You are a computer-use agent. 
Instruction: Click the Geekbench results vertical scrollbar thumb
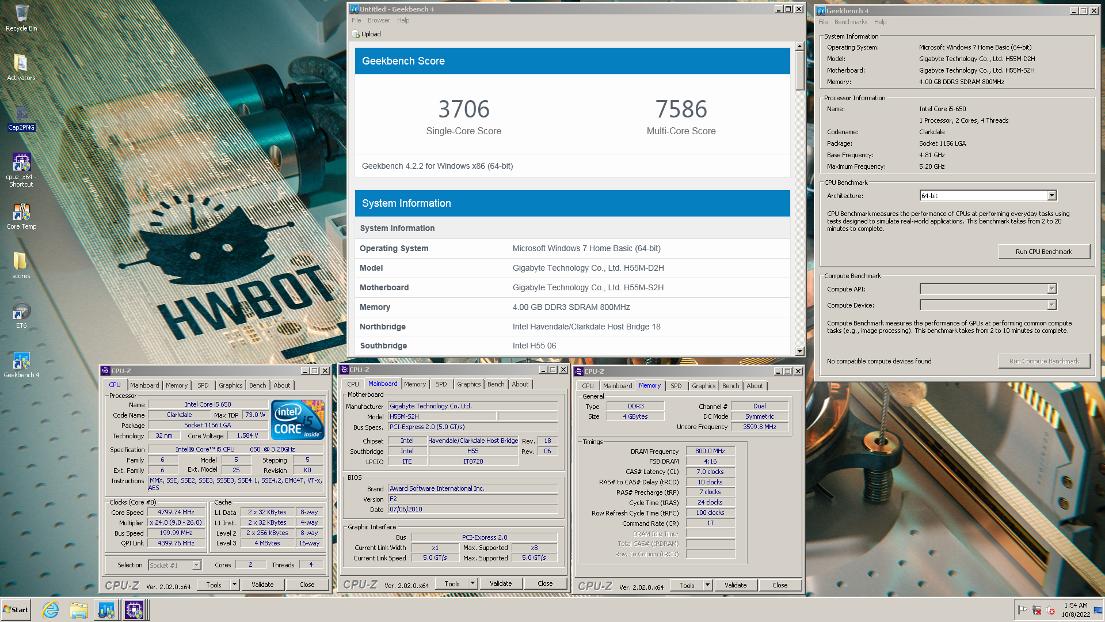coord(799,70)
